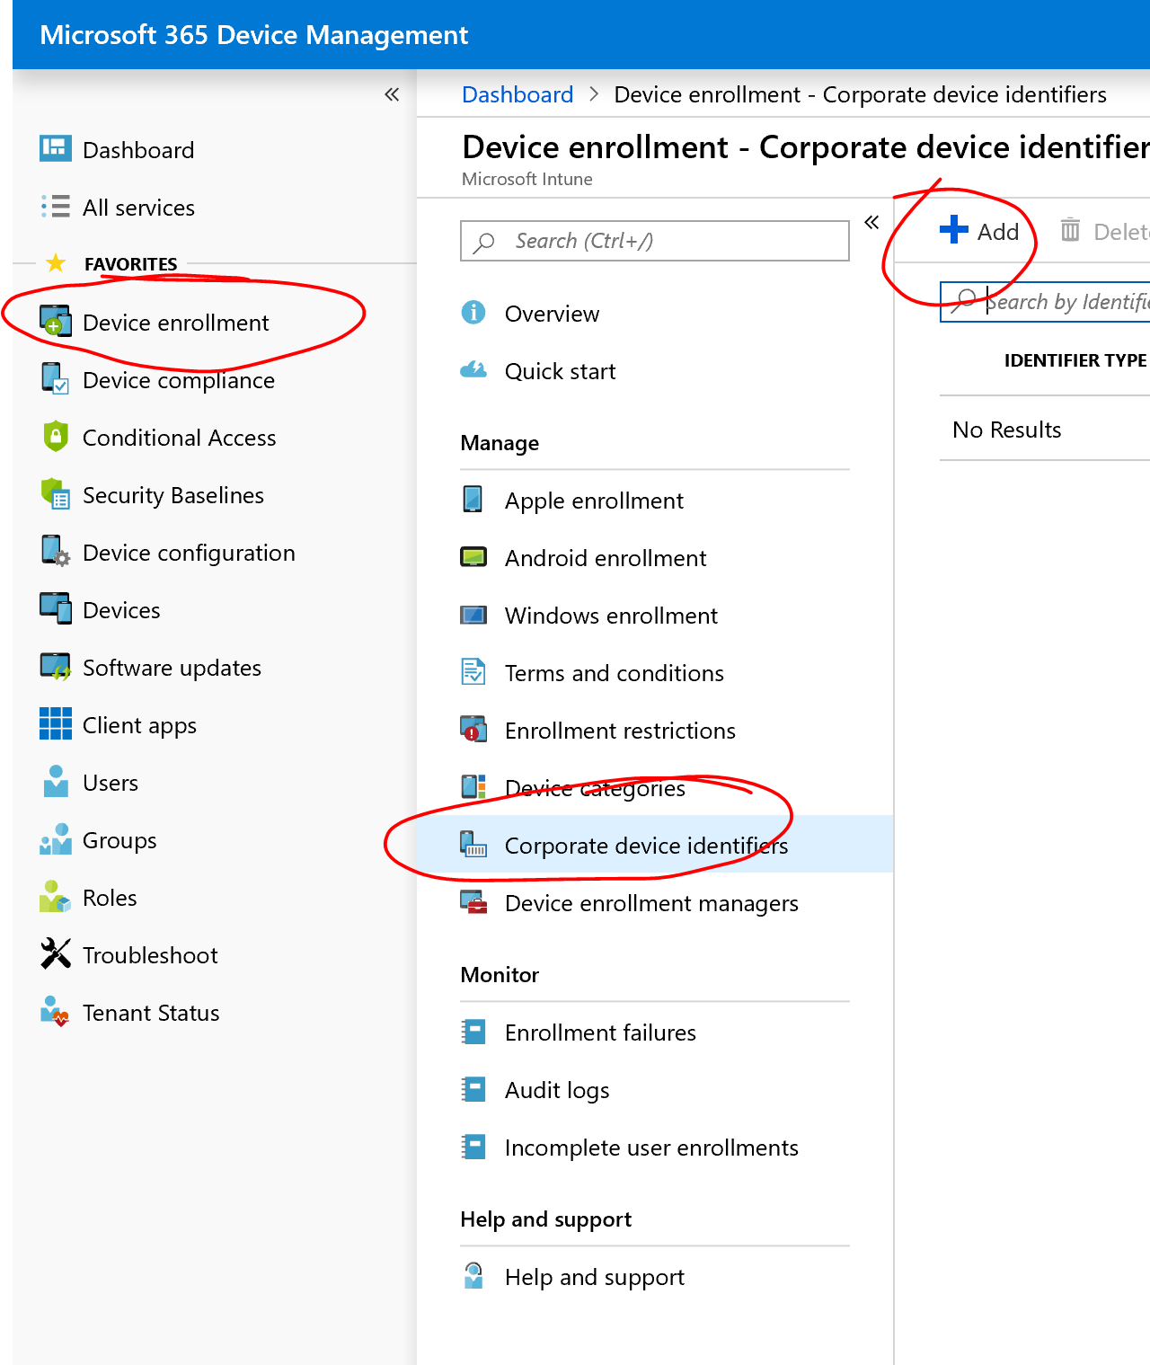Open Enrollment failures under Monitor
Image resolution: width=1150 pixels, height=1365 pixels.
click(x=600, y=1032)
